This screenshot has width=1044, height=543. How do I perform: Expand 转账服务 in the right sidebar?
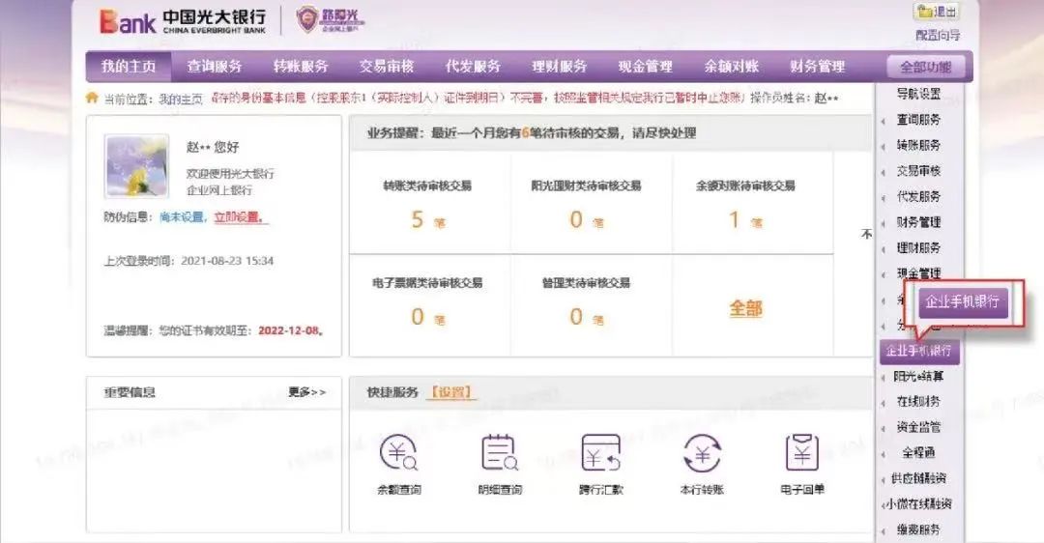[919, 145]
